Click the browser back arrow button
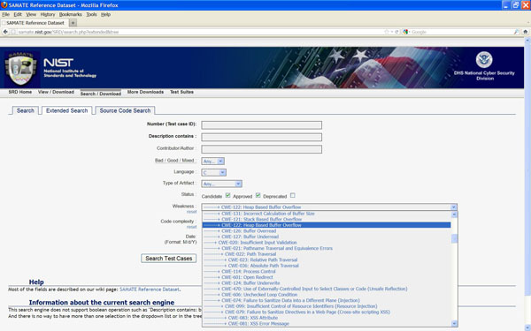The height and width of the screenshot is (331, 531). [5, 32]
